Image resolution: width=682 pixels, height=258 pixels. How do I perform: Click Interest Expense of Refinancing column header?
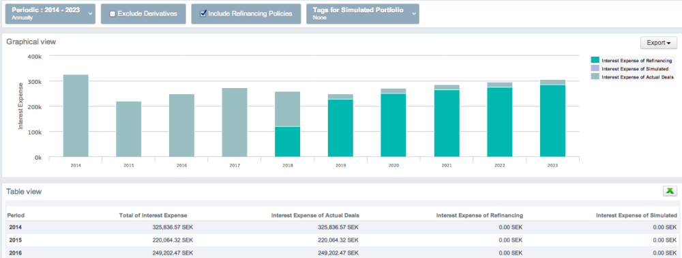[479, 216]
